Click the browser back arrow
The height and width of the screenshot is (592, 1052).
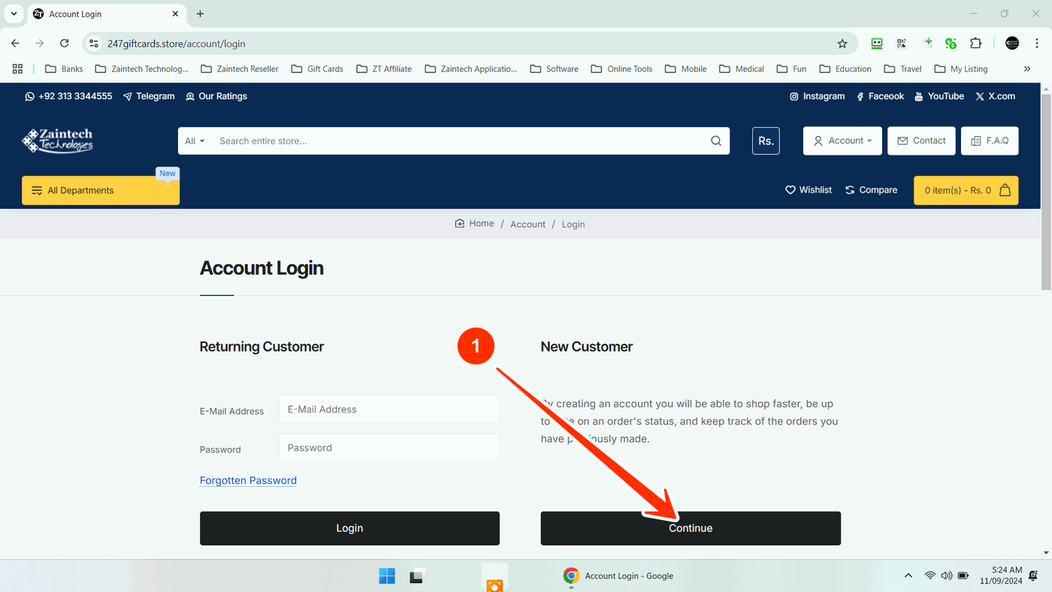pos(15,44)
